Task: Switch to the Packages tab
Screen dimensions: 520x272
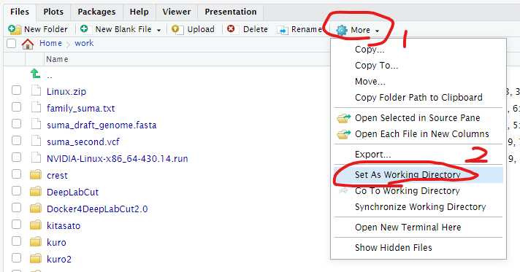Action: pyautogui.click(x=96, y=12)
